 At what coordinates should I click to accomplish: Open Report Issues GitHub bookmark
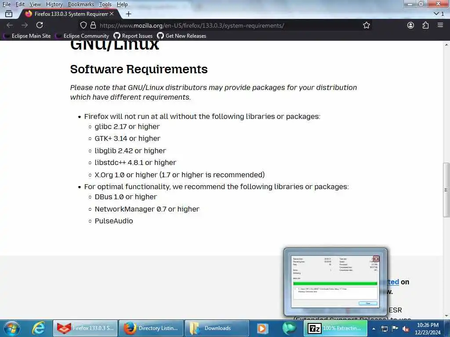(x=133, y=36)
